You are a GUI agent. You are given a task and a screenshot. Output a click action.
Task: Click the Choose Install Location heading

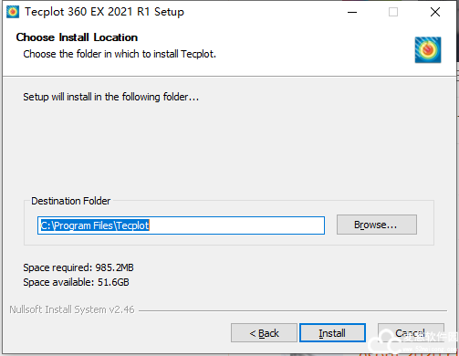77,37
